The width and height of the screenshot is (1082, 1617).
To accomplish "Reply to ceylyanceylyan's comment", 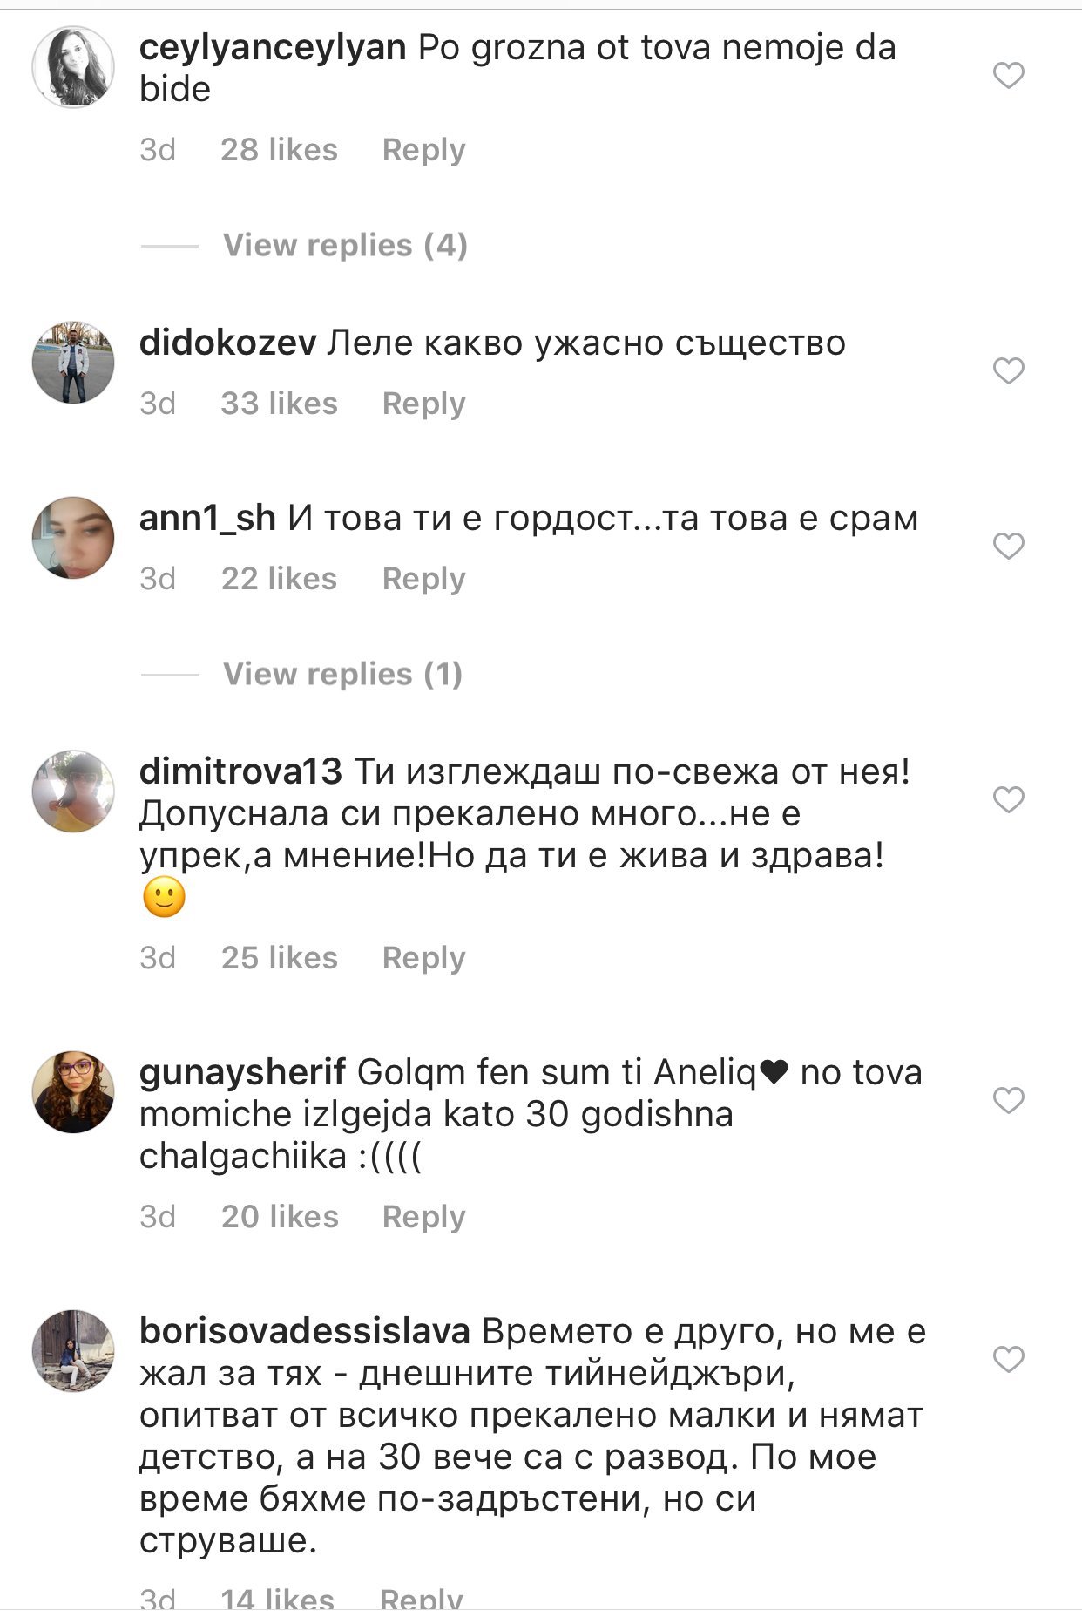I will coord(423,150).
